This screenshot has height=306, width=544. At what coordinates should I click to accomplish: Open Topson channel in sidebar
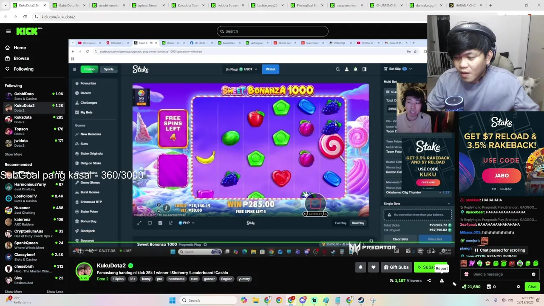coord(34,131)
